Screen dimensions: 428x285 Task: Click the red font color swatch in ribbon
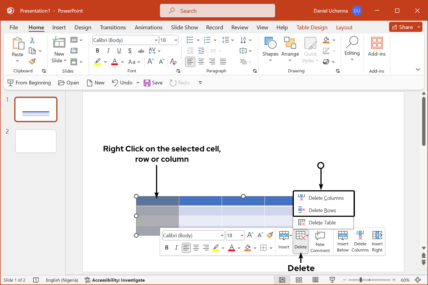[x=115, y=62]
